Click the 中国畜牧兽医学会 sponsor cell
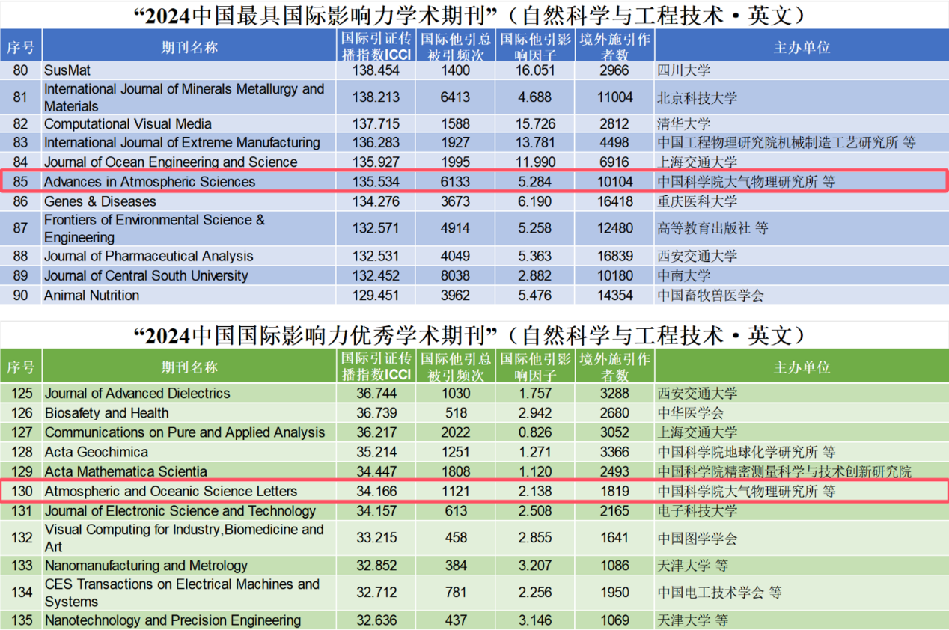 coord(710,296)
